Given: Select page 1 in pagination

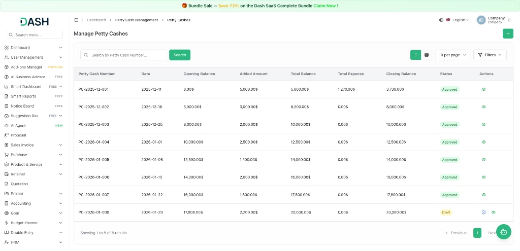Looking at the screenshot, I should click(x=477, y=233).
